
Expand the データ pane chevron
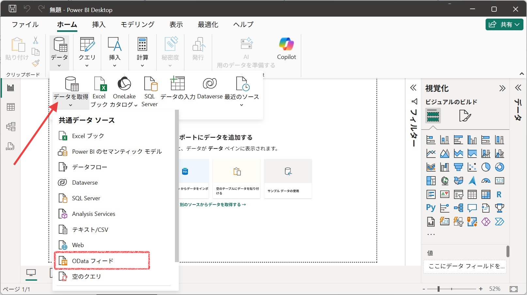(x=518, y=88)
